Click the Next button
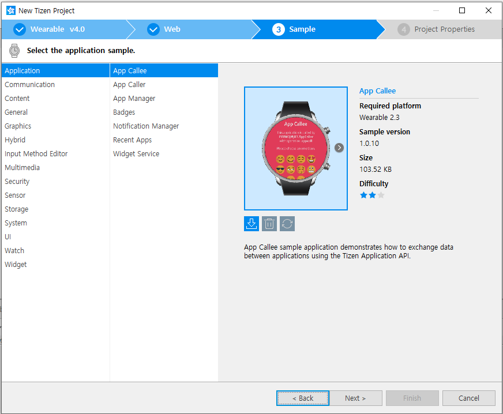 click(355, 398)
